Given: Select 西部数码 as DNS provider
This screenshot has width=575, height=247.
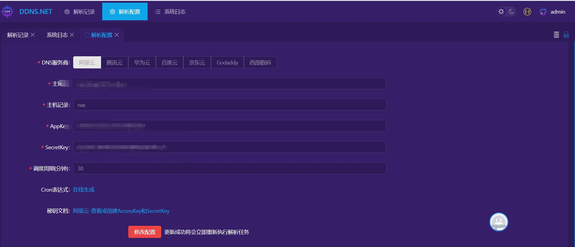Looking at the screenshot, I should (260, 62).
